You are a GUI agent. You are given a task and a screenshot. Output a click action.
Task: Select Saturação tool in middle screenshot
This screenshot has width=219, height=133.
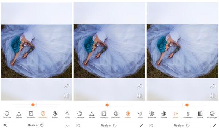pos(104,115)
